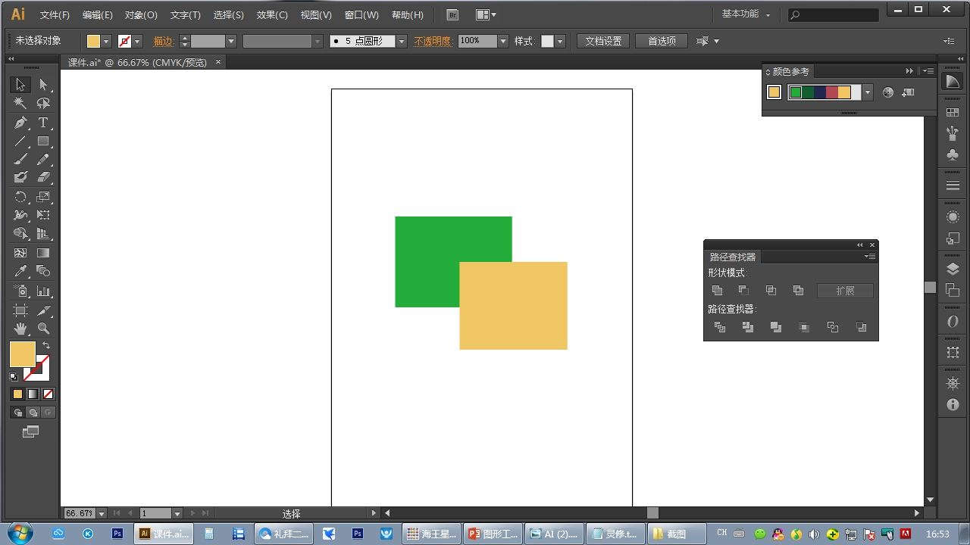Select the Scale tool
Image resolution: width=970 pixels, height=545 pixels.
pyautogui.click(x=43, y=197)
